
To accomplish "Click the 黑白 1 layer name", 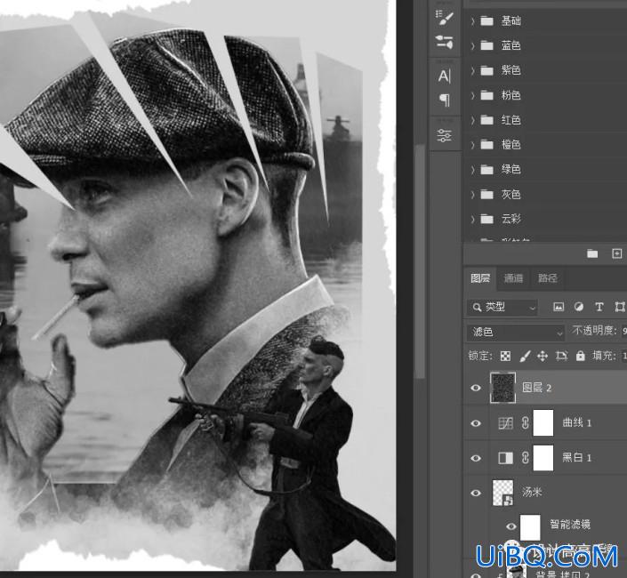I will click(x=576, y=457).
